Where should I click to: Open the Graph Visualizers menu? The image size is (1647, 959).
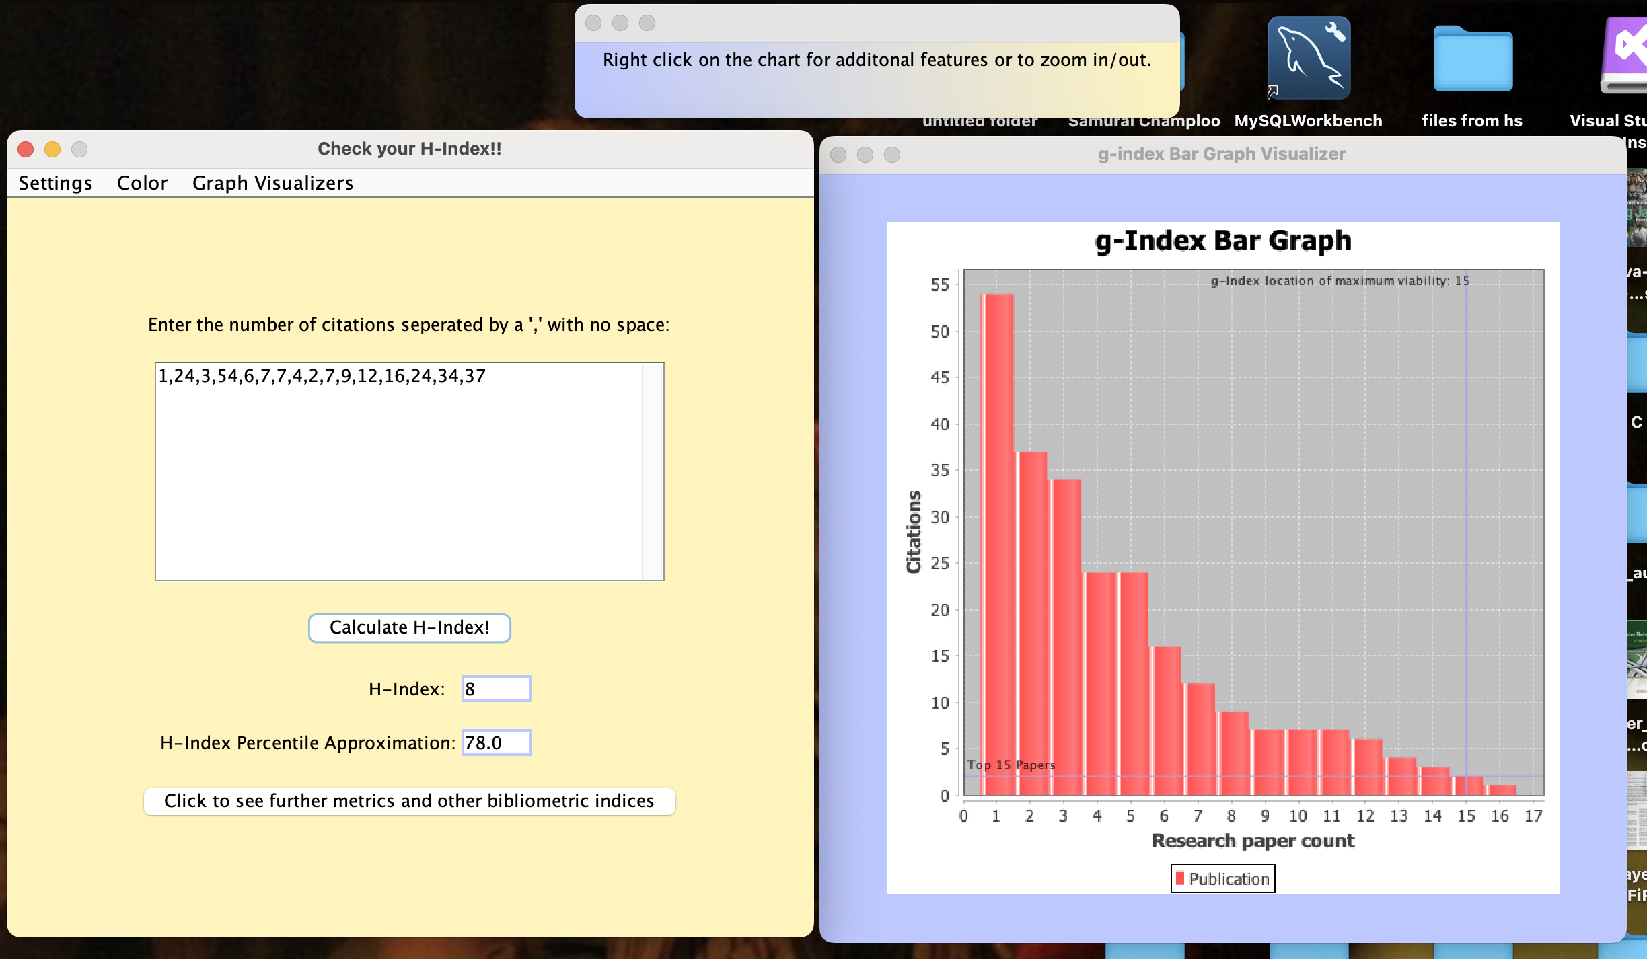pos(272,183)
